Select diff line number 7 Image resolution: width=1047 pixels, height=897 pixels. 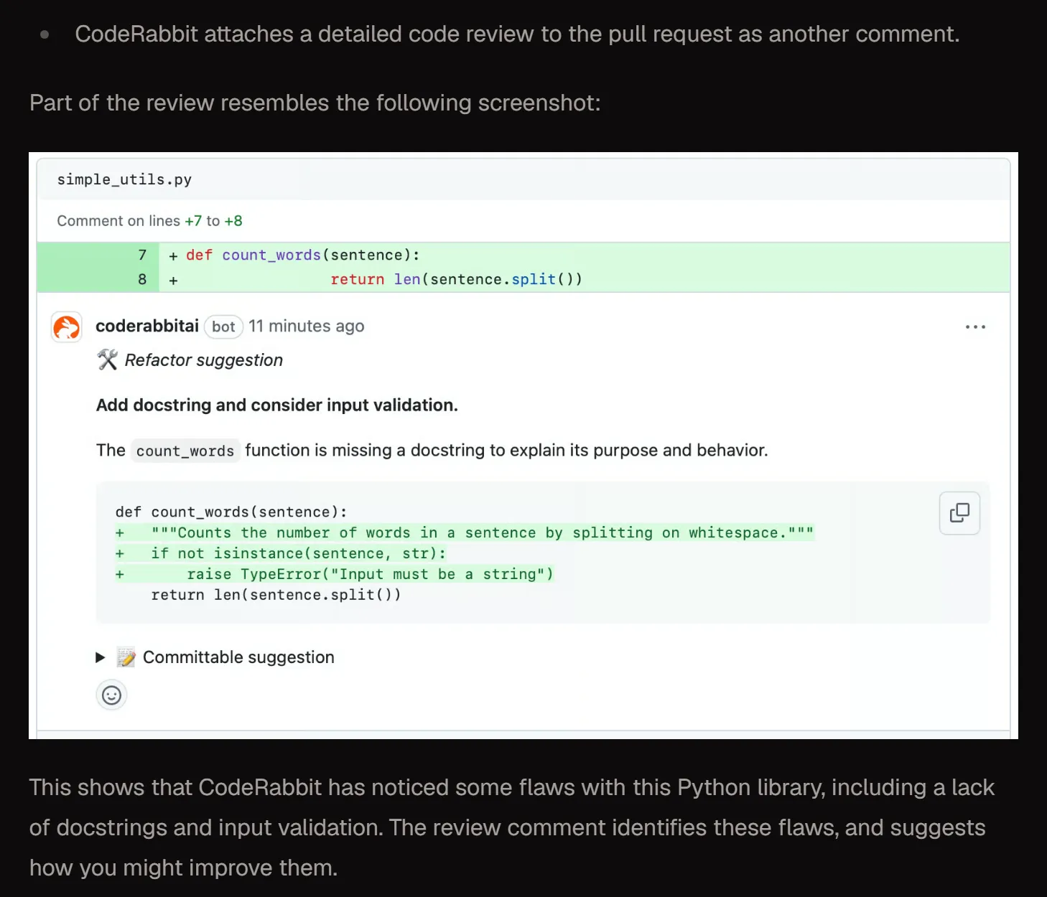(x=142, y=255)
